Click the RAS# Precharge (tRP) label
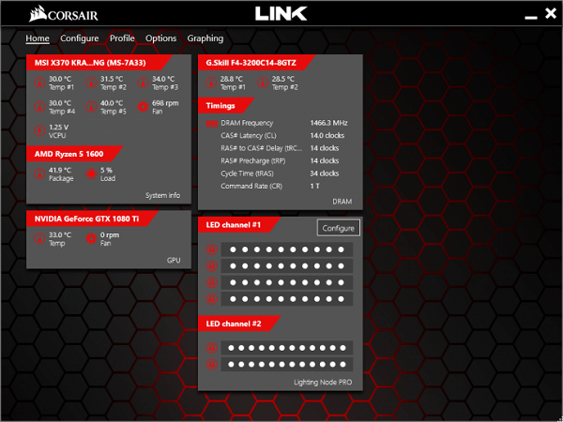This screenshot has height=422, width=563. pyautogui.click(x=253, y=160)
